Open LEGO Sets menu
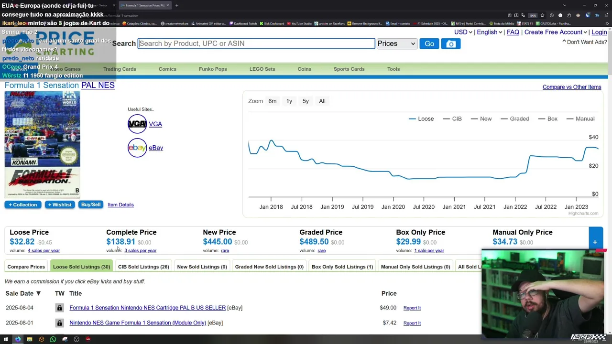The height and width of the screenshot is (344, 612). pyautogui.click(x=262, y=69)
